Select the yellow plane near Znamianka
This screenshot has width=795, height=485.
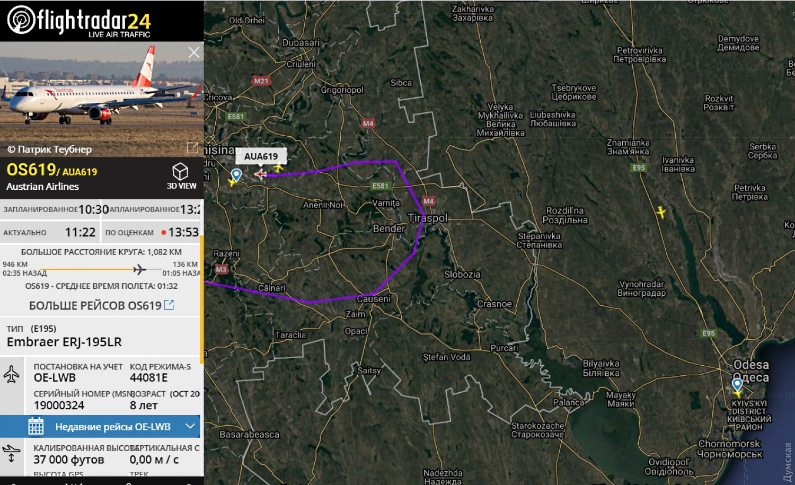(660, 211)
